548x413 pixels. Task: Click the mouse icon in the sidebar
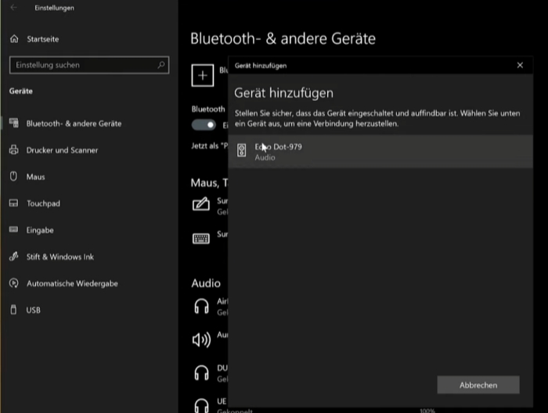point(13,176)
